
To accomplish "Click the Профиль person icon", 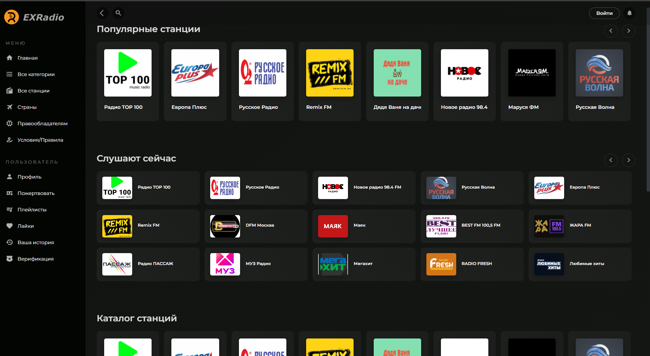I will (10, 177).
